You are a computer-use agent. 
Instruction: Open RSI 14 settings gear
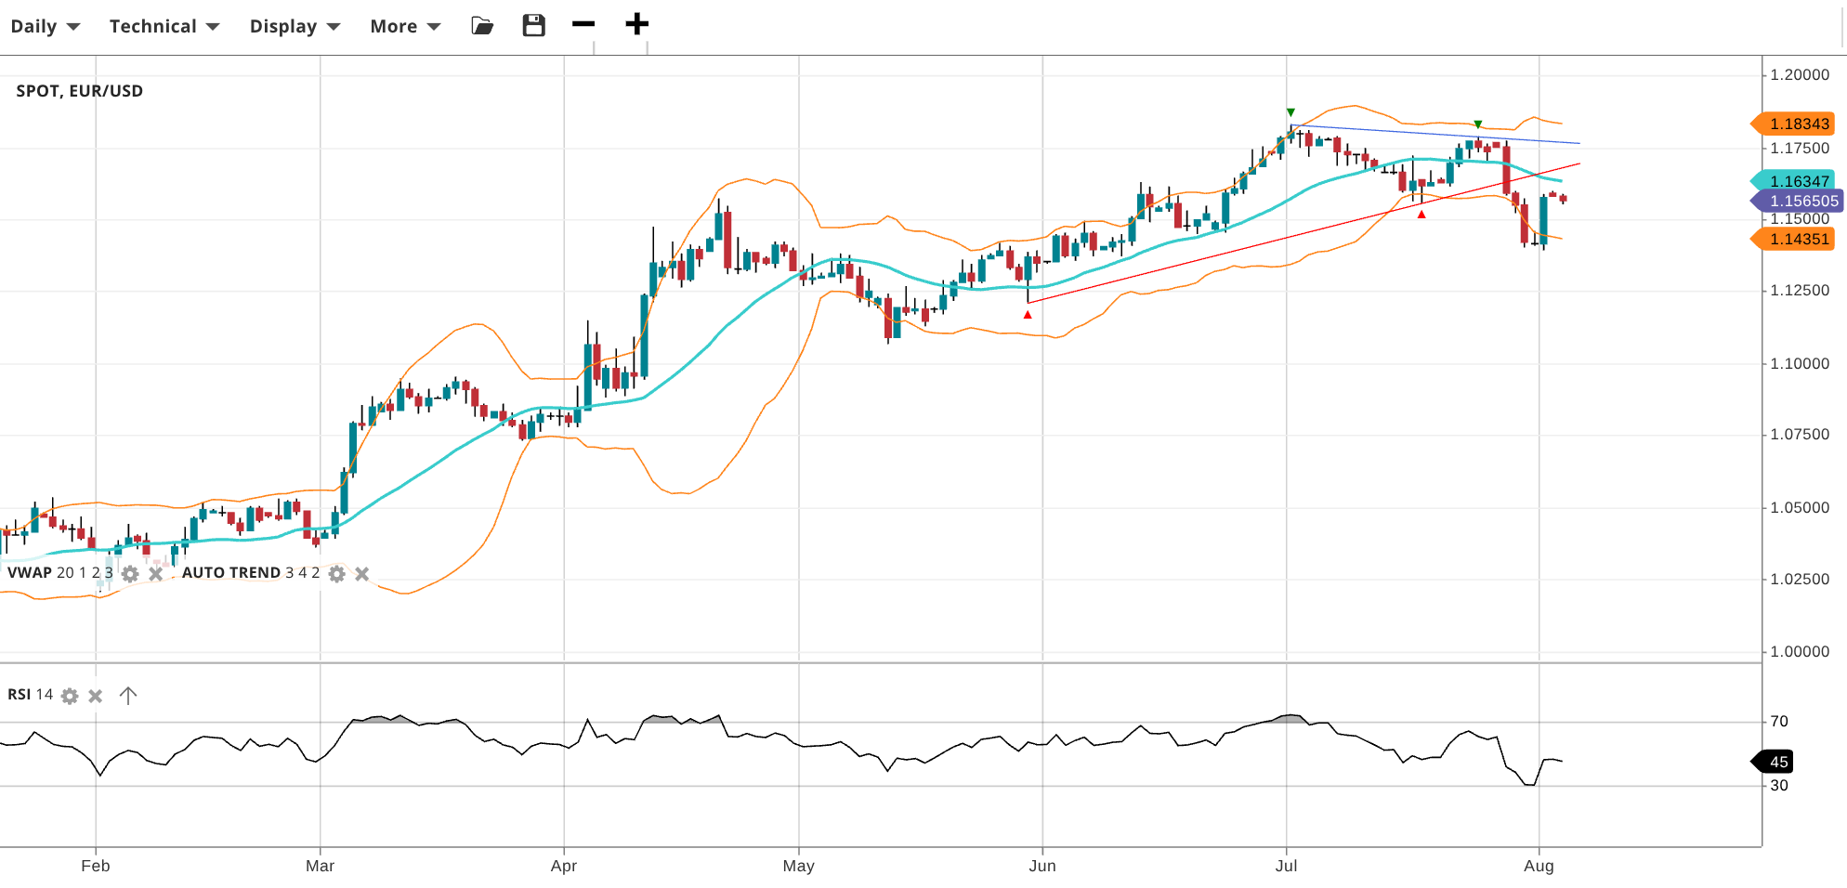(x=70, y=696)
